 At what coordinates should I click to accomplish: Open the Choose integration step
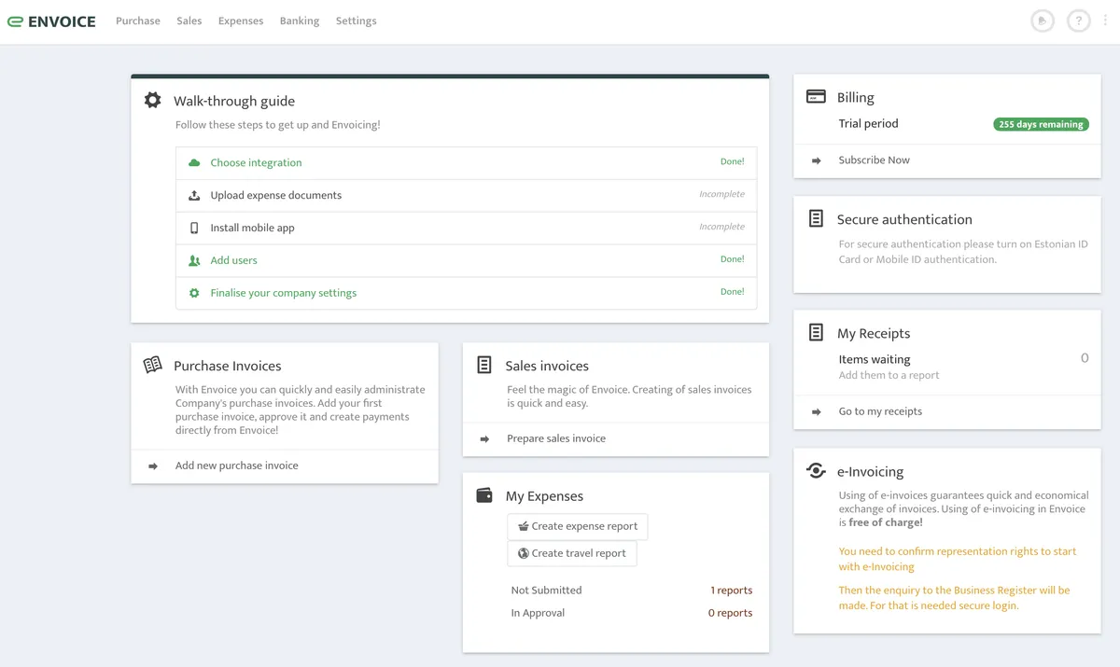(x=466, y=162)
